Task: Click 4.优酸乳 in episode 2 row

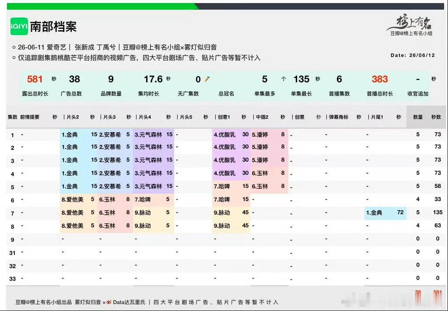Action: (x=224, y=147)
